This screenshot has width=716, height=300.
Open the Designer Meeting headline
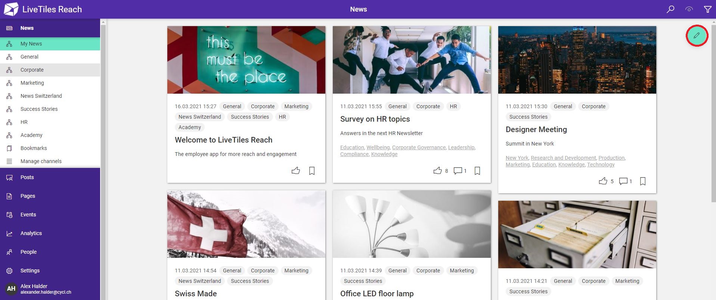[536, 129]
